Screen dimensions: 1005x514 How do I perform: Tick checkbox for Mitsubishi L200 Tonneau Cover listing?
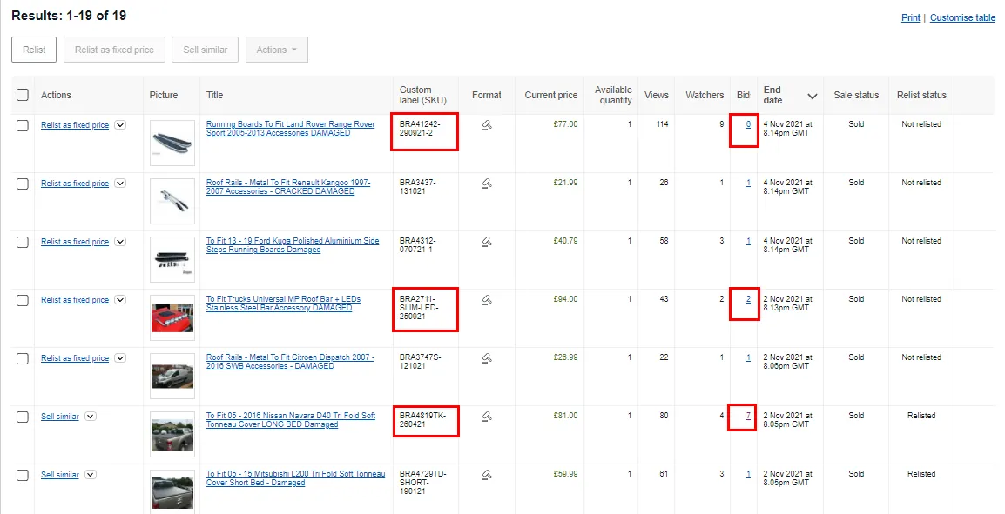(23, 475)
